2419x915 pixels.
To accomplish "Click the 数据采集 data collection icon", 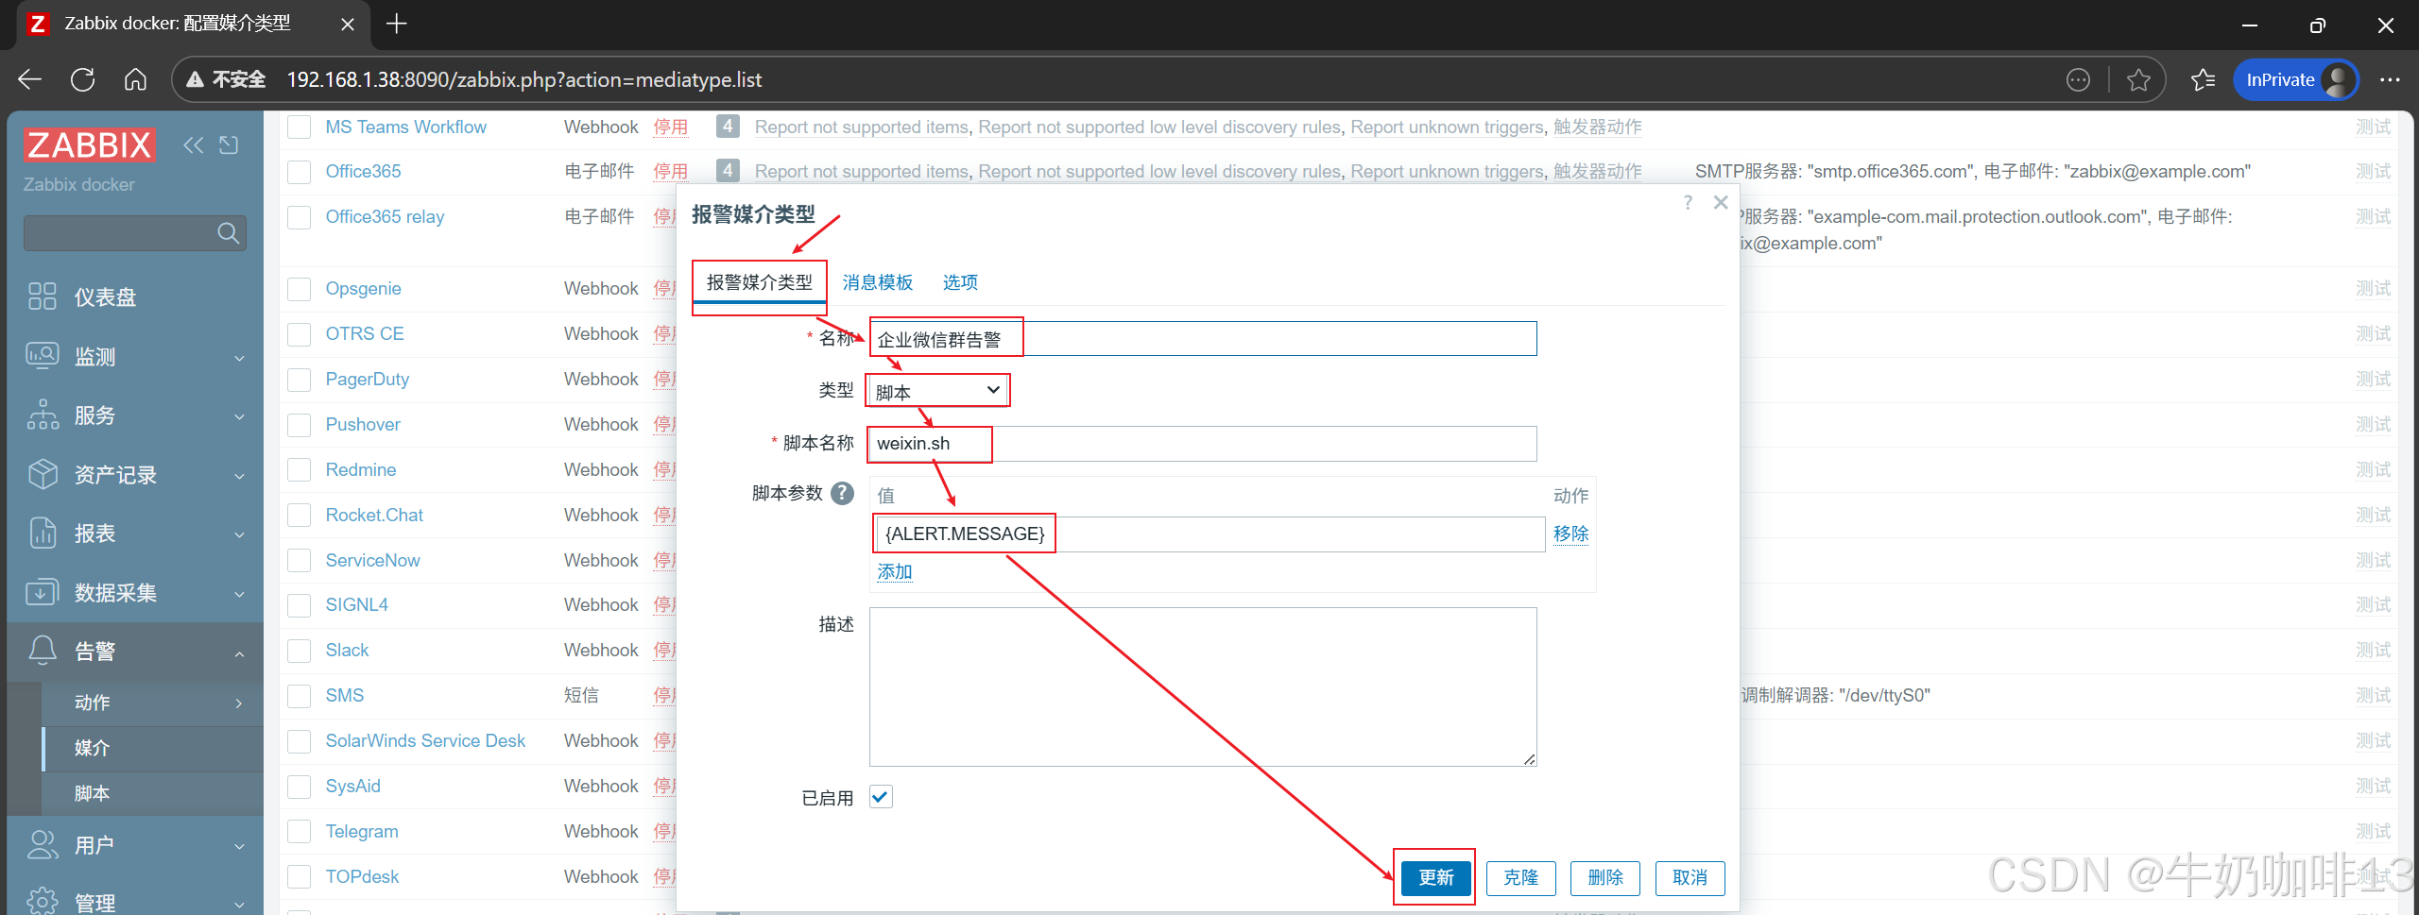I will click(43, 592).
